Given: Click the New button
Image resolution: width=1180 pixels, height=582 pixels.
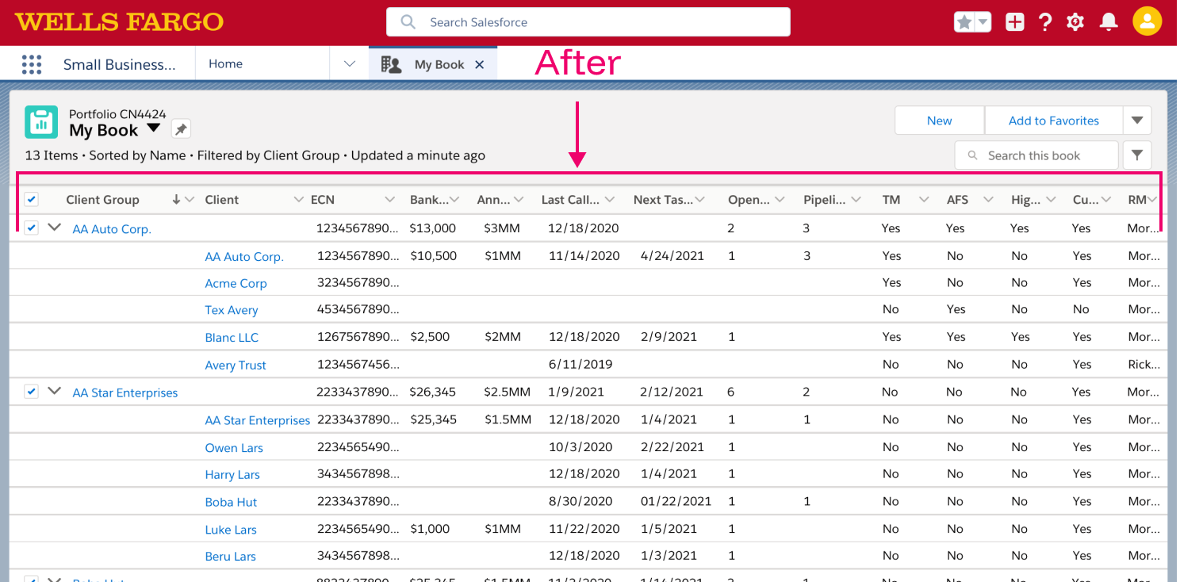Looking at the screenshot, I should (940, 121).
